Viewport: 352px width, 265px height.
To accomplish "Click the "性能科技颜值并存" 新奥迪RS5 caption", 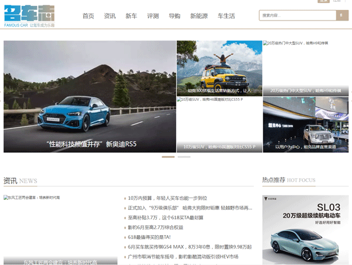I will [x=92, y=144].
